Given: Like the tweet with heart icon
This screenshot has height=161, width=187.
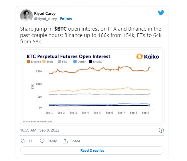Looking at the screenshot, I should (23, 141).
